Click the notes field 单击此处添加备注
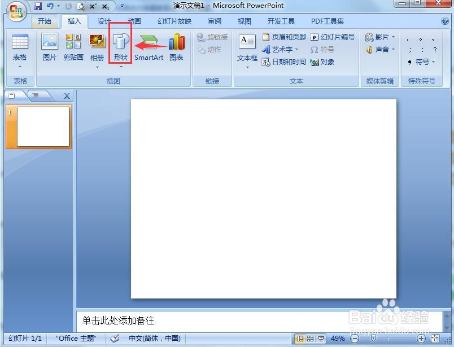Screen dimensions: 454x347 tap(259, 321)
